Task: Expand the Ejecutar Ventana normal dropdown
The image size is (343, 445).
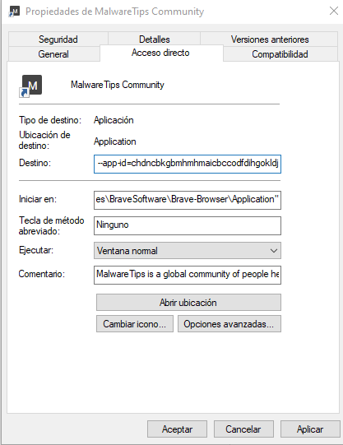Action: coord(188,251)
